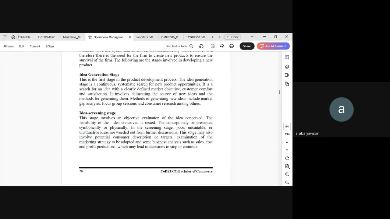Viewport: 390px width, 219px height.
Task: Switch to the 125982530.pdf tab
Action: (x=196, y=37)
